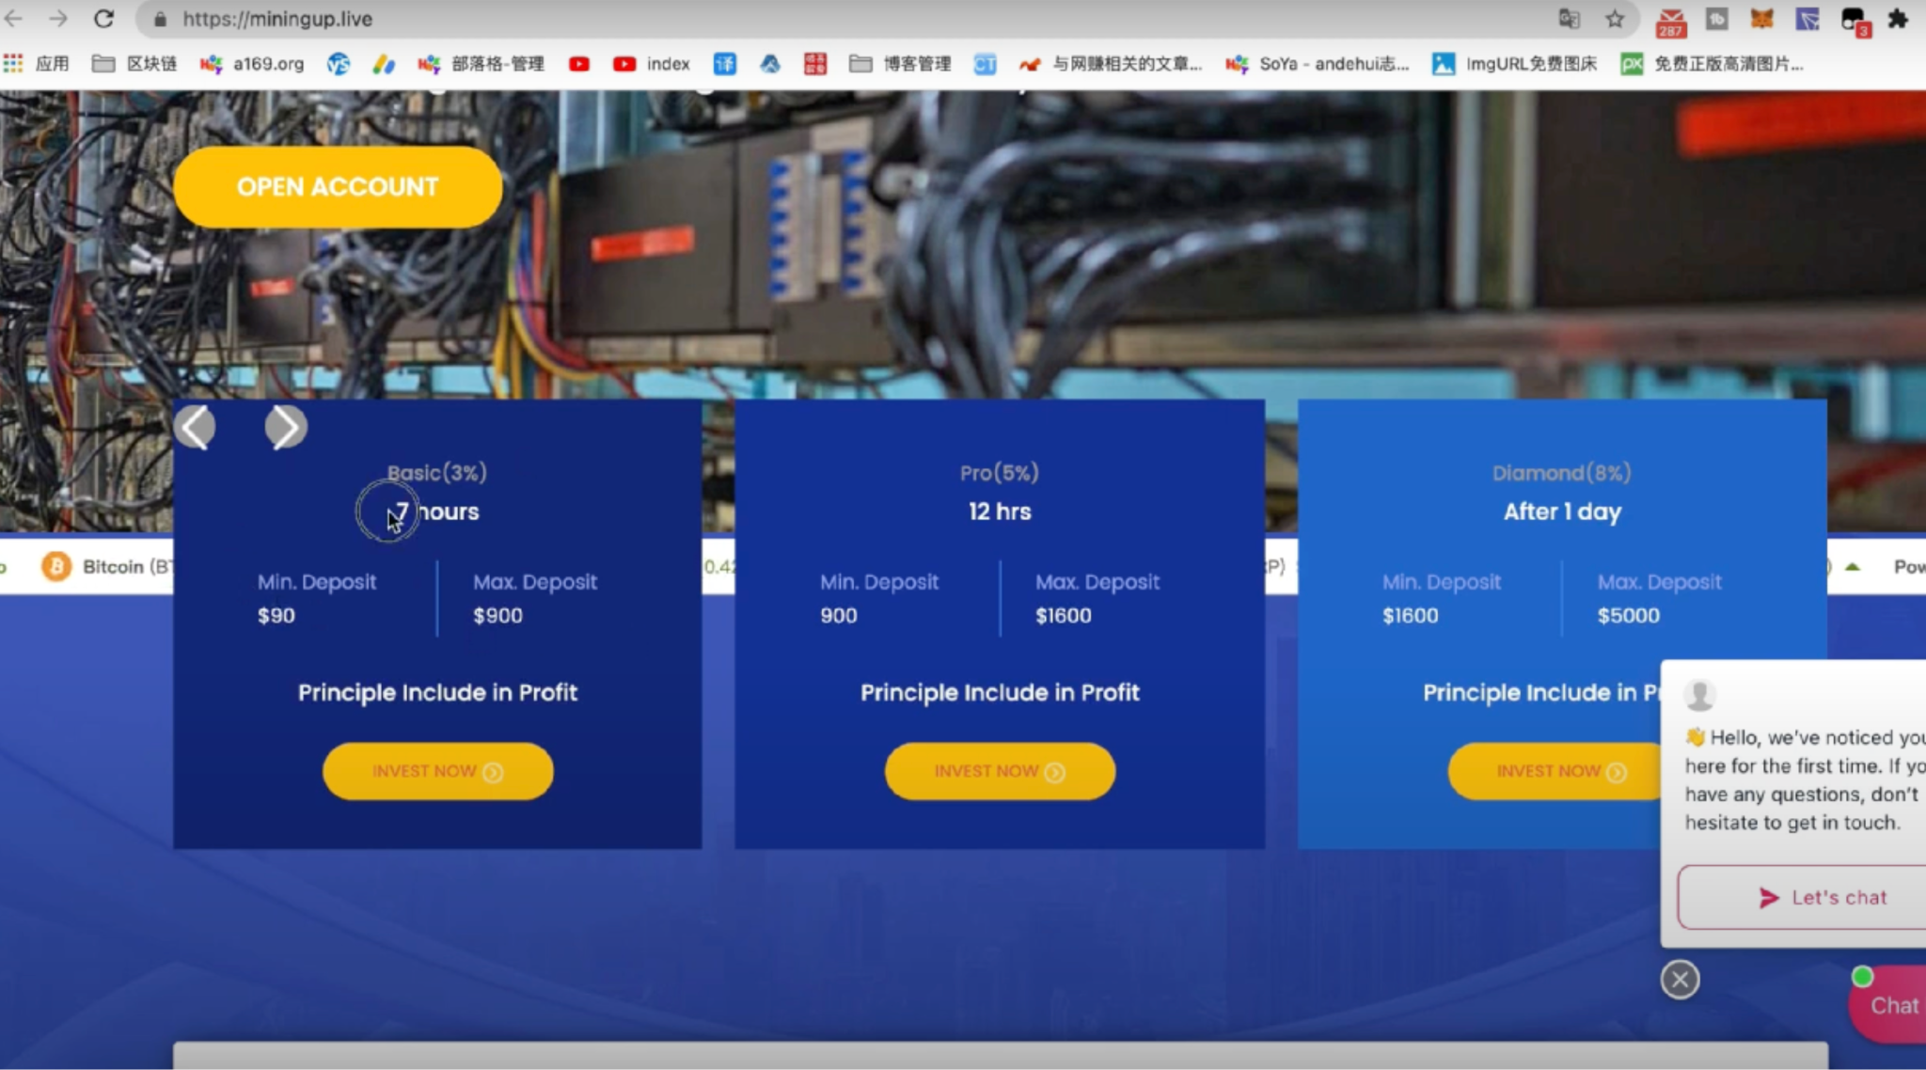Open the translate page icon in the address bar

point(1569,19)
